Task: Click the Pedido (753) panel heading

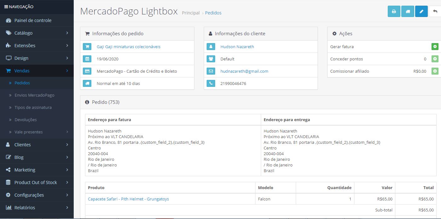Action: (106, 102)
